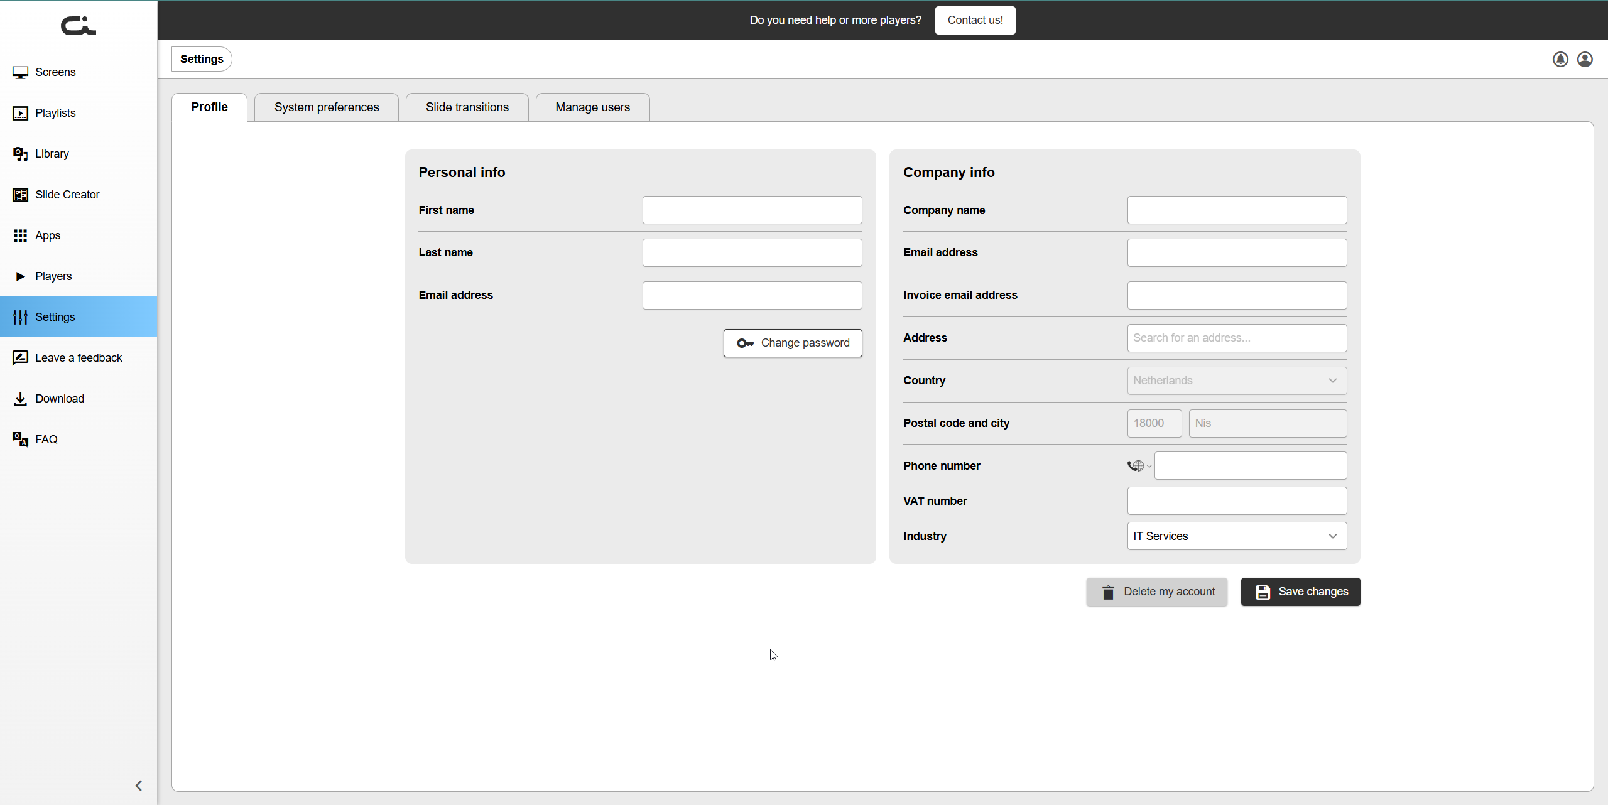
Task: Open the Apps grid page
Action: click(x=47, y=235)
